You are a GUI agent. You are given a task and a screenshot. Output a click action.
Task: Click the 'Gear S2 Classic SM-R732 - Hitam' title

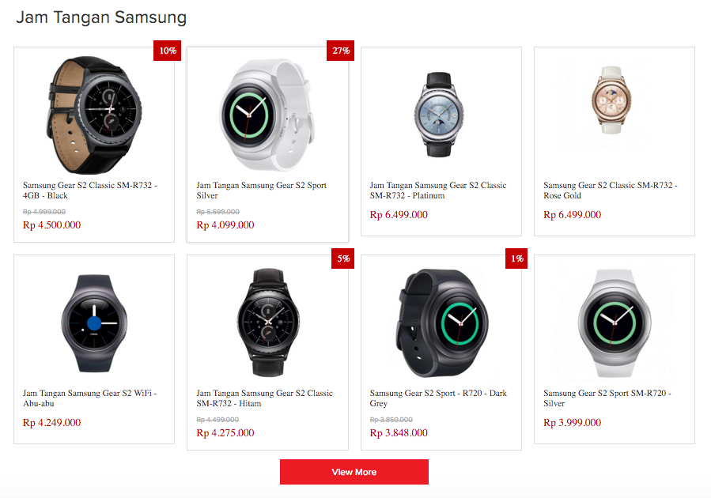tap(264, 398)
